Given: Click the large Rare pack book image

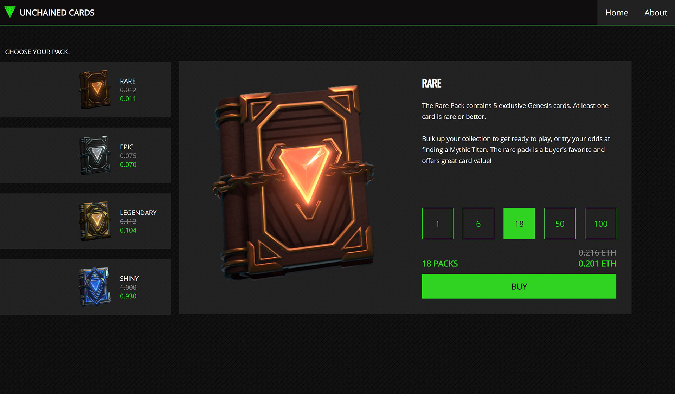Looking at the screenshot, I should click(293, 183).
